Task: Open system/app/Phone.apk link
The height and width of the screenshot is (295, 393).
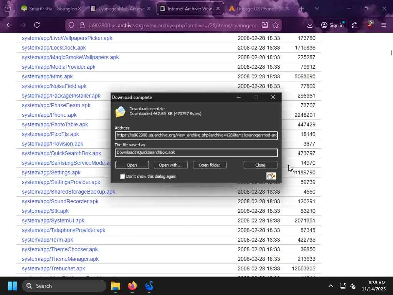Action: (49, 115)
